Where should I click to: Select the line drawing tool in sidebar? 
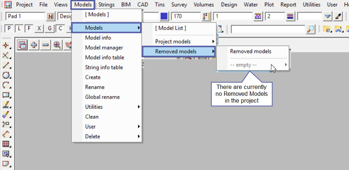(x=6, y=66)
